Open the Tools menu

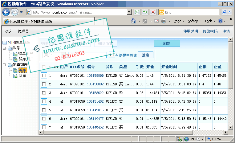210,21
